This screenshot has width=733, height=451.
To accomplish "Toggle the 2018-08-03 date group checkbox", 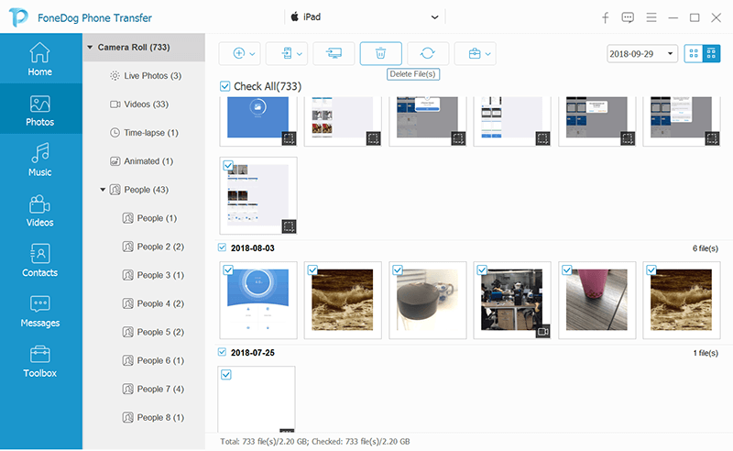I will tap(223, 247).
